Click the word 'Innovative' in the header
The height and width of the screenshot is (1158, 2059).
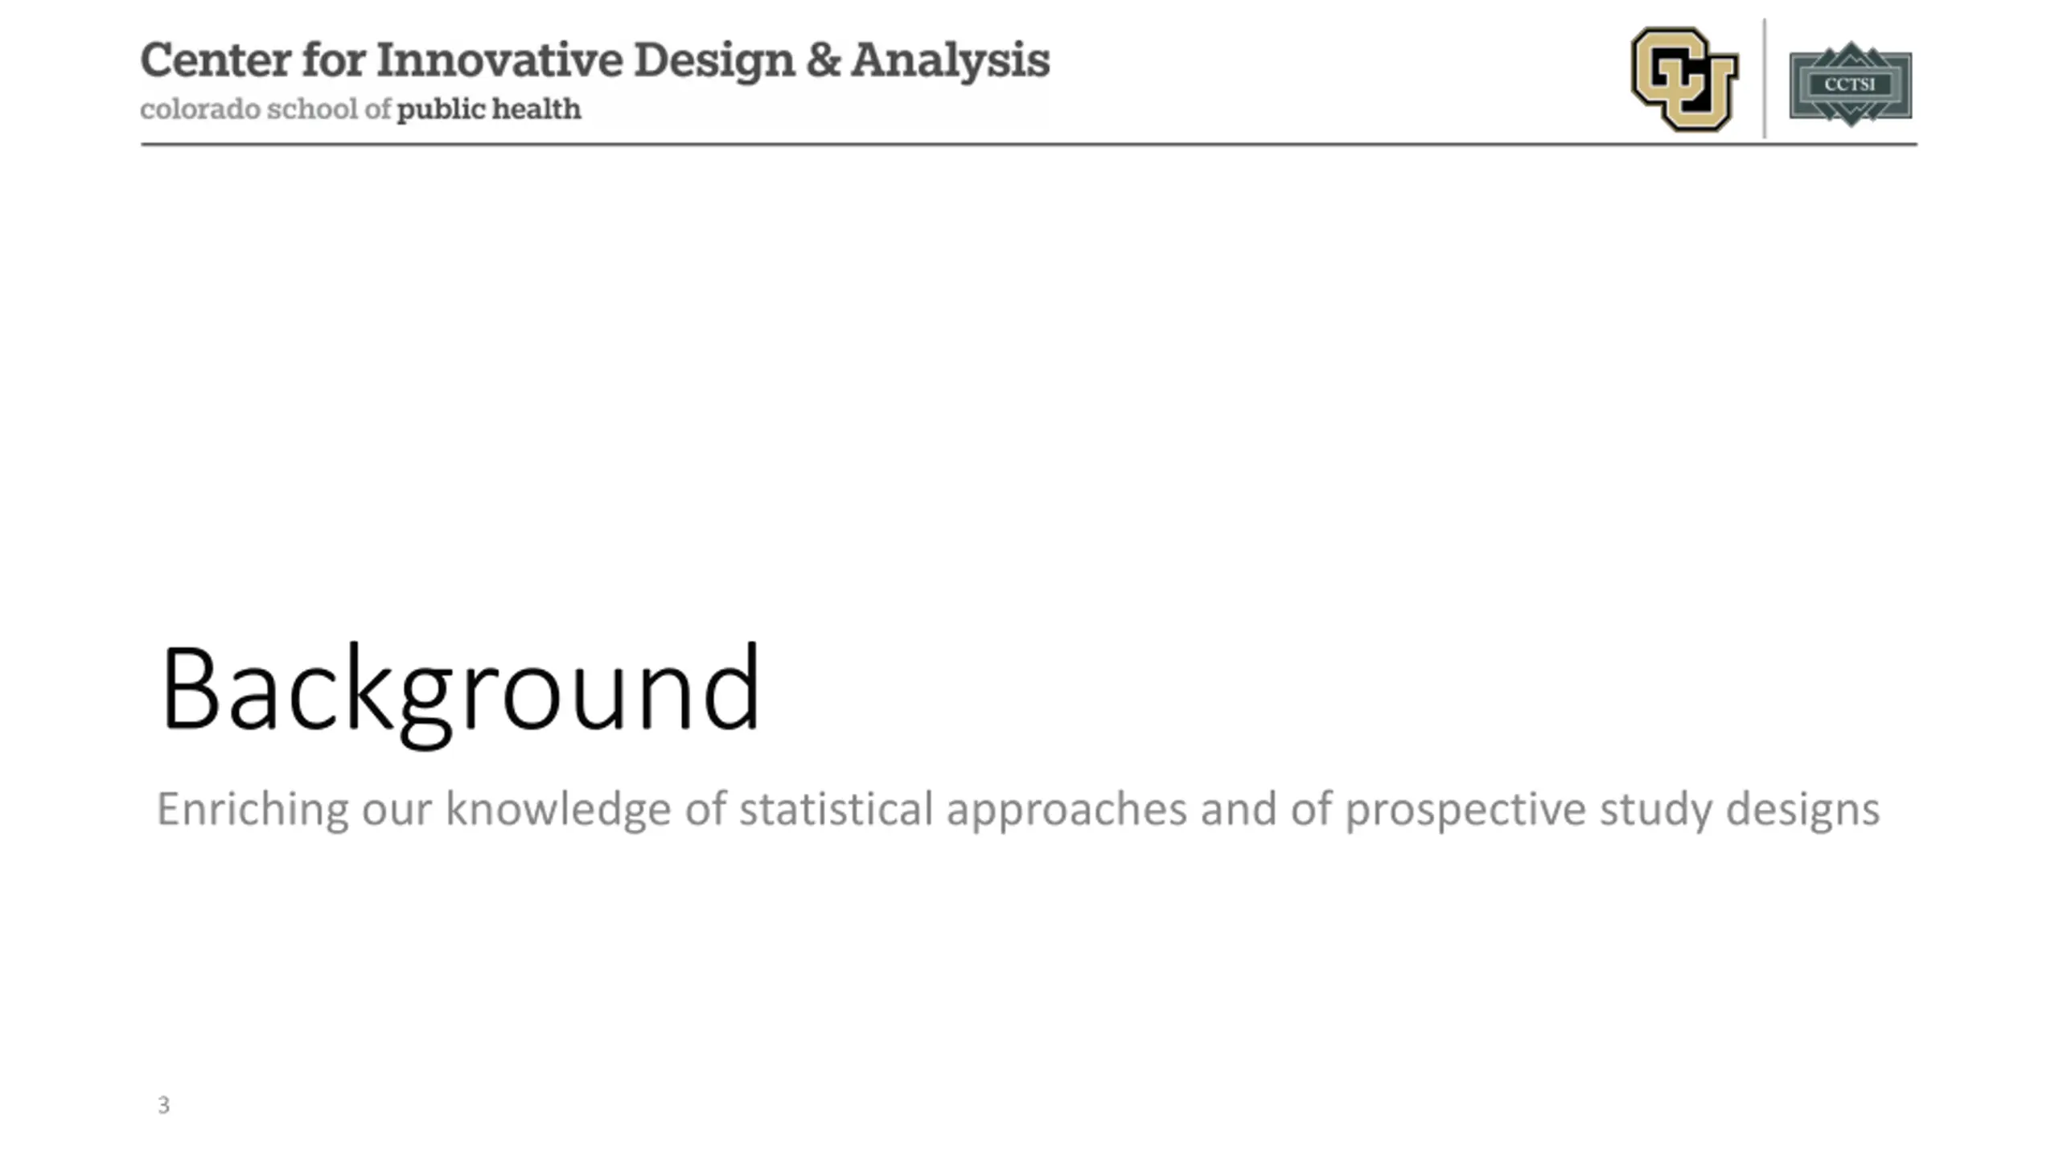[499, 60]
